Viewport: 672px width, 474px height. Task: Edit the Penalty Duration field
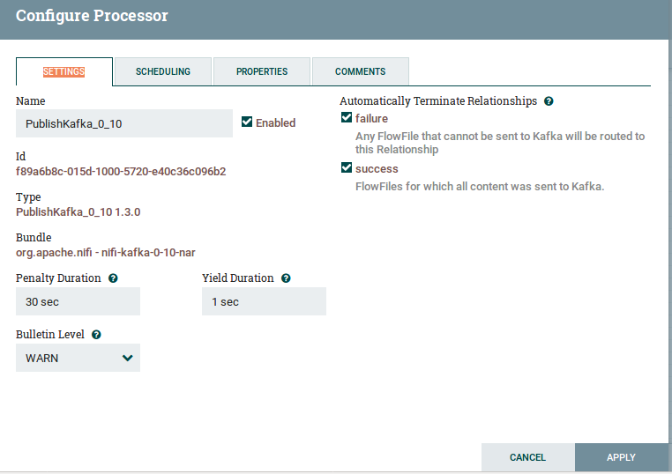(78, 301)
